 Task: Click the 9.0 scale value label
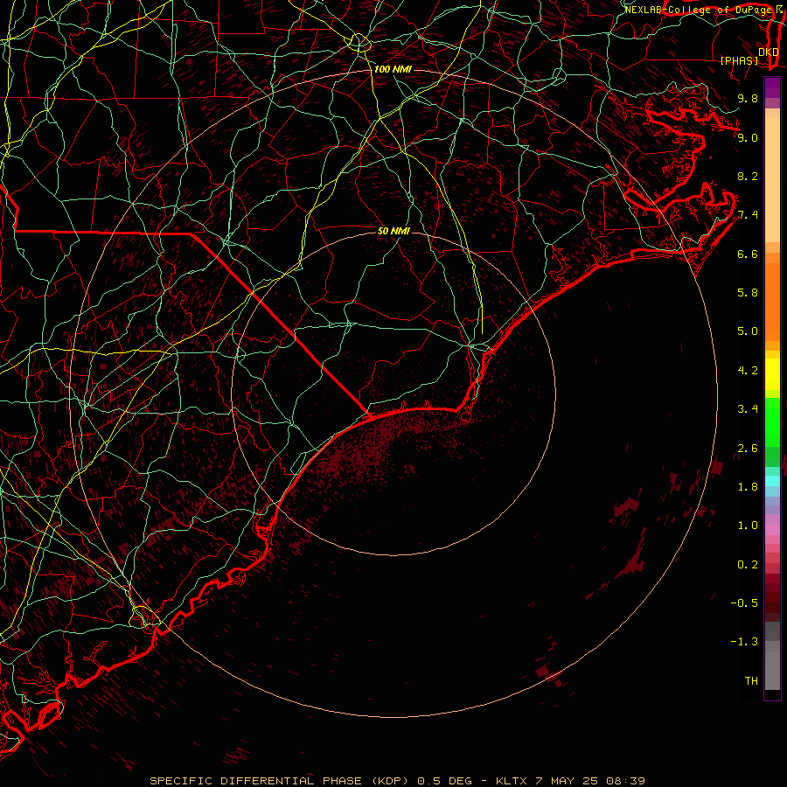748,137
